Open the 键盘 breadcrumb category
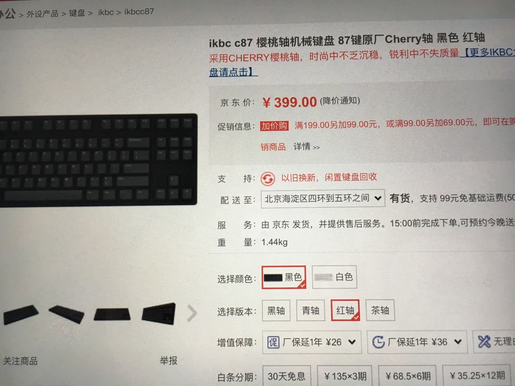 (x=77, y=13)
